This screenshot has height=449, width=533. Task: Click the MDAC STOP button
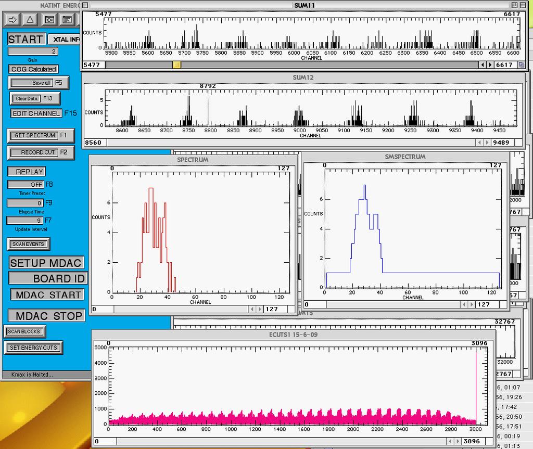coord(46,316)
